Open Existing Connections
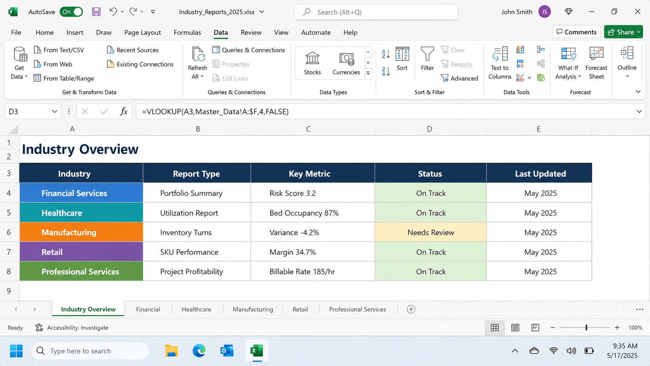Screen dimensions: 650x366 pos(140,64)
